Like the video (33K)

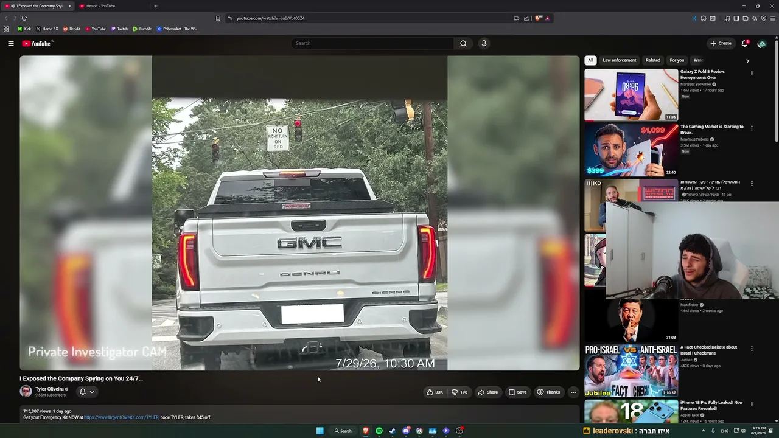435,392
